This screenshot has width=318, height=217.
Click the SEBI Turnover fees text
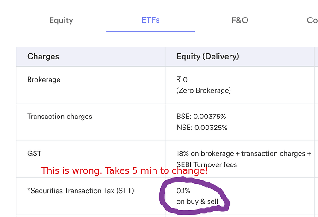pos(206,164)
